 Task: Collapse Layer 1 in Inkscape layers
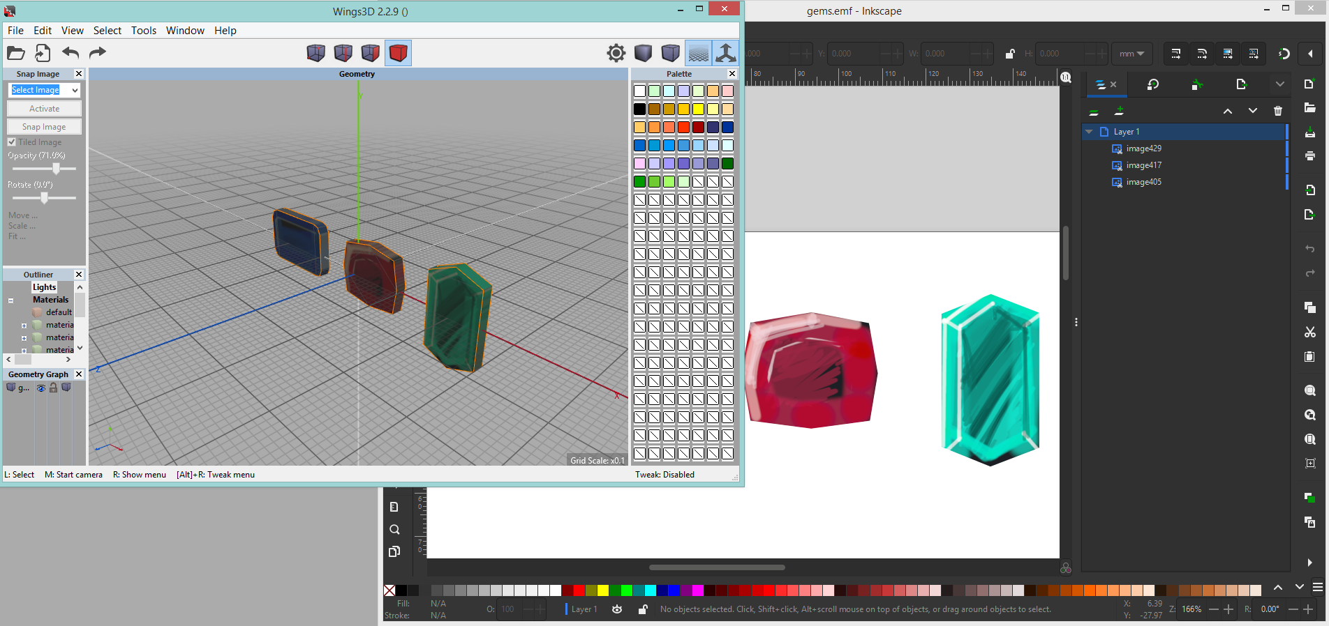click(x=1089, y=131)
